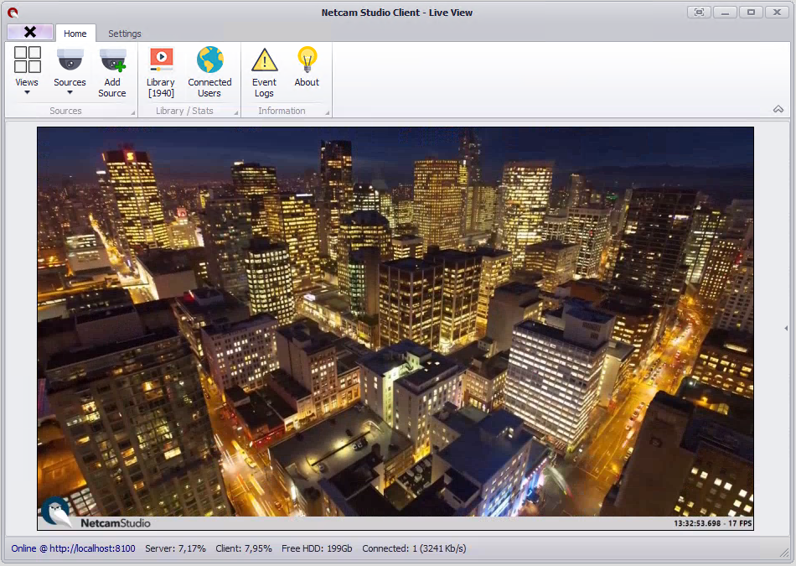
Task: Click the black X application menu button
Action: pos(30,32)
